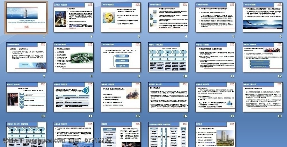Viewport: 287px width, 147px height.
Task: Select bottom-row slide thumbnail with handshake photo
Action: pyautogui.click(x=121, y=135)
